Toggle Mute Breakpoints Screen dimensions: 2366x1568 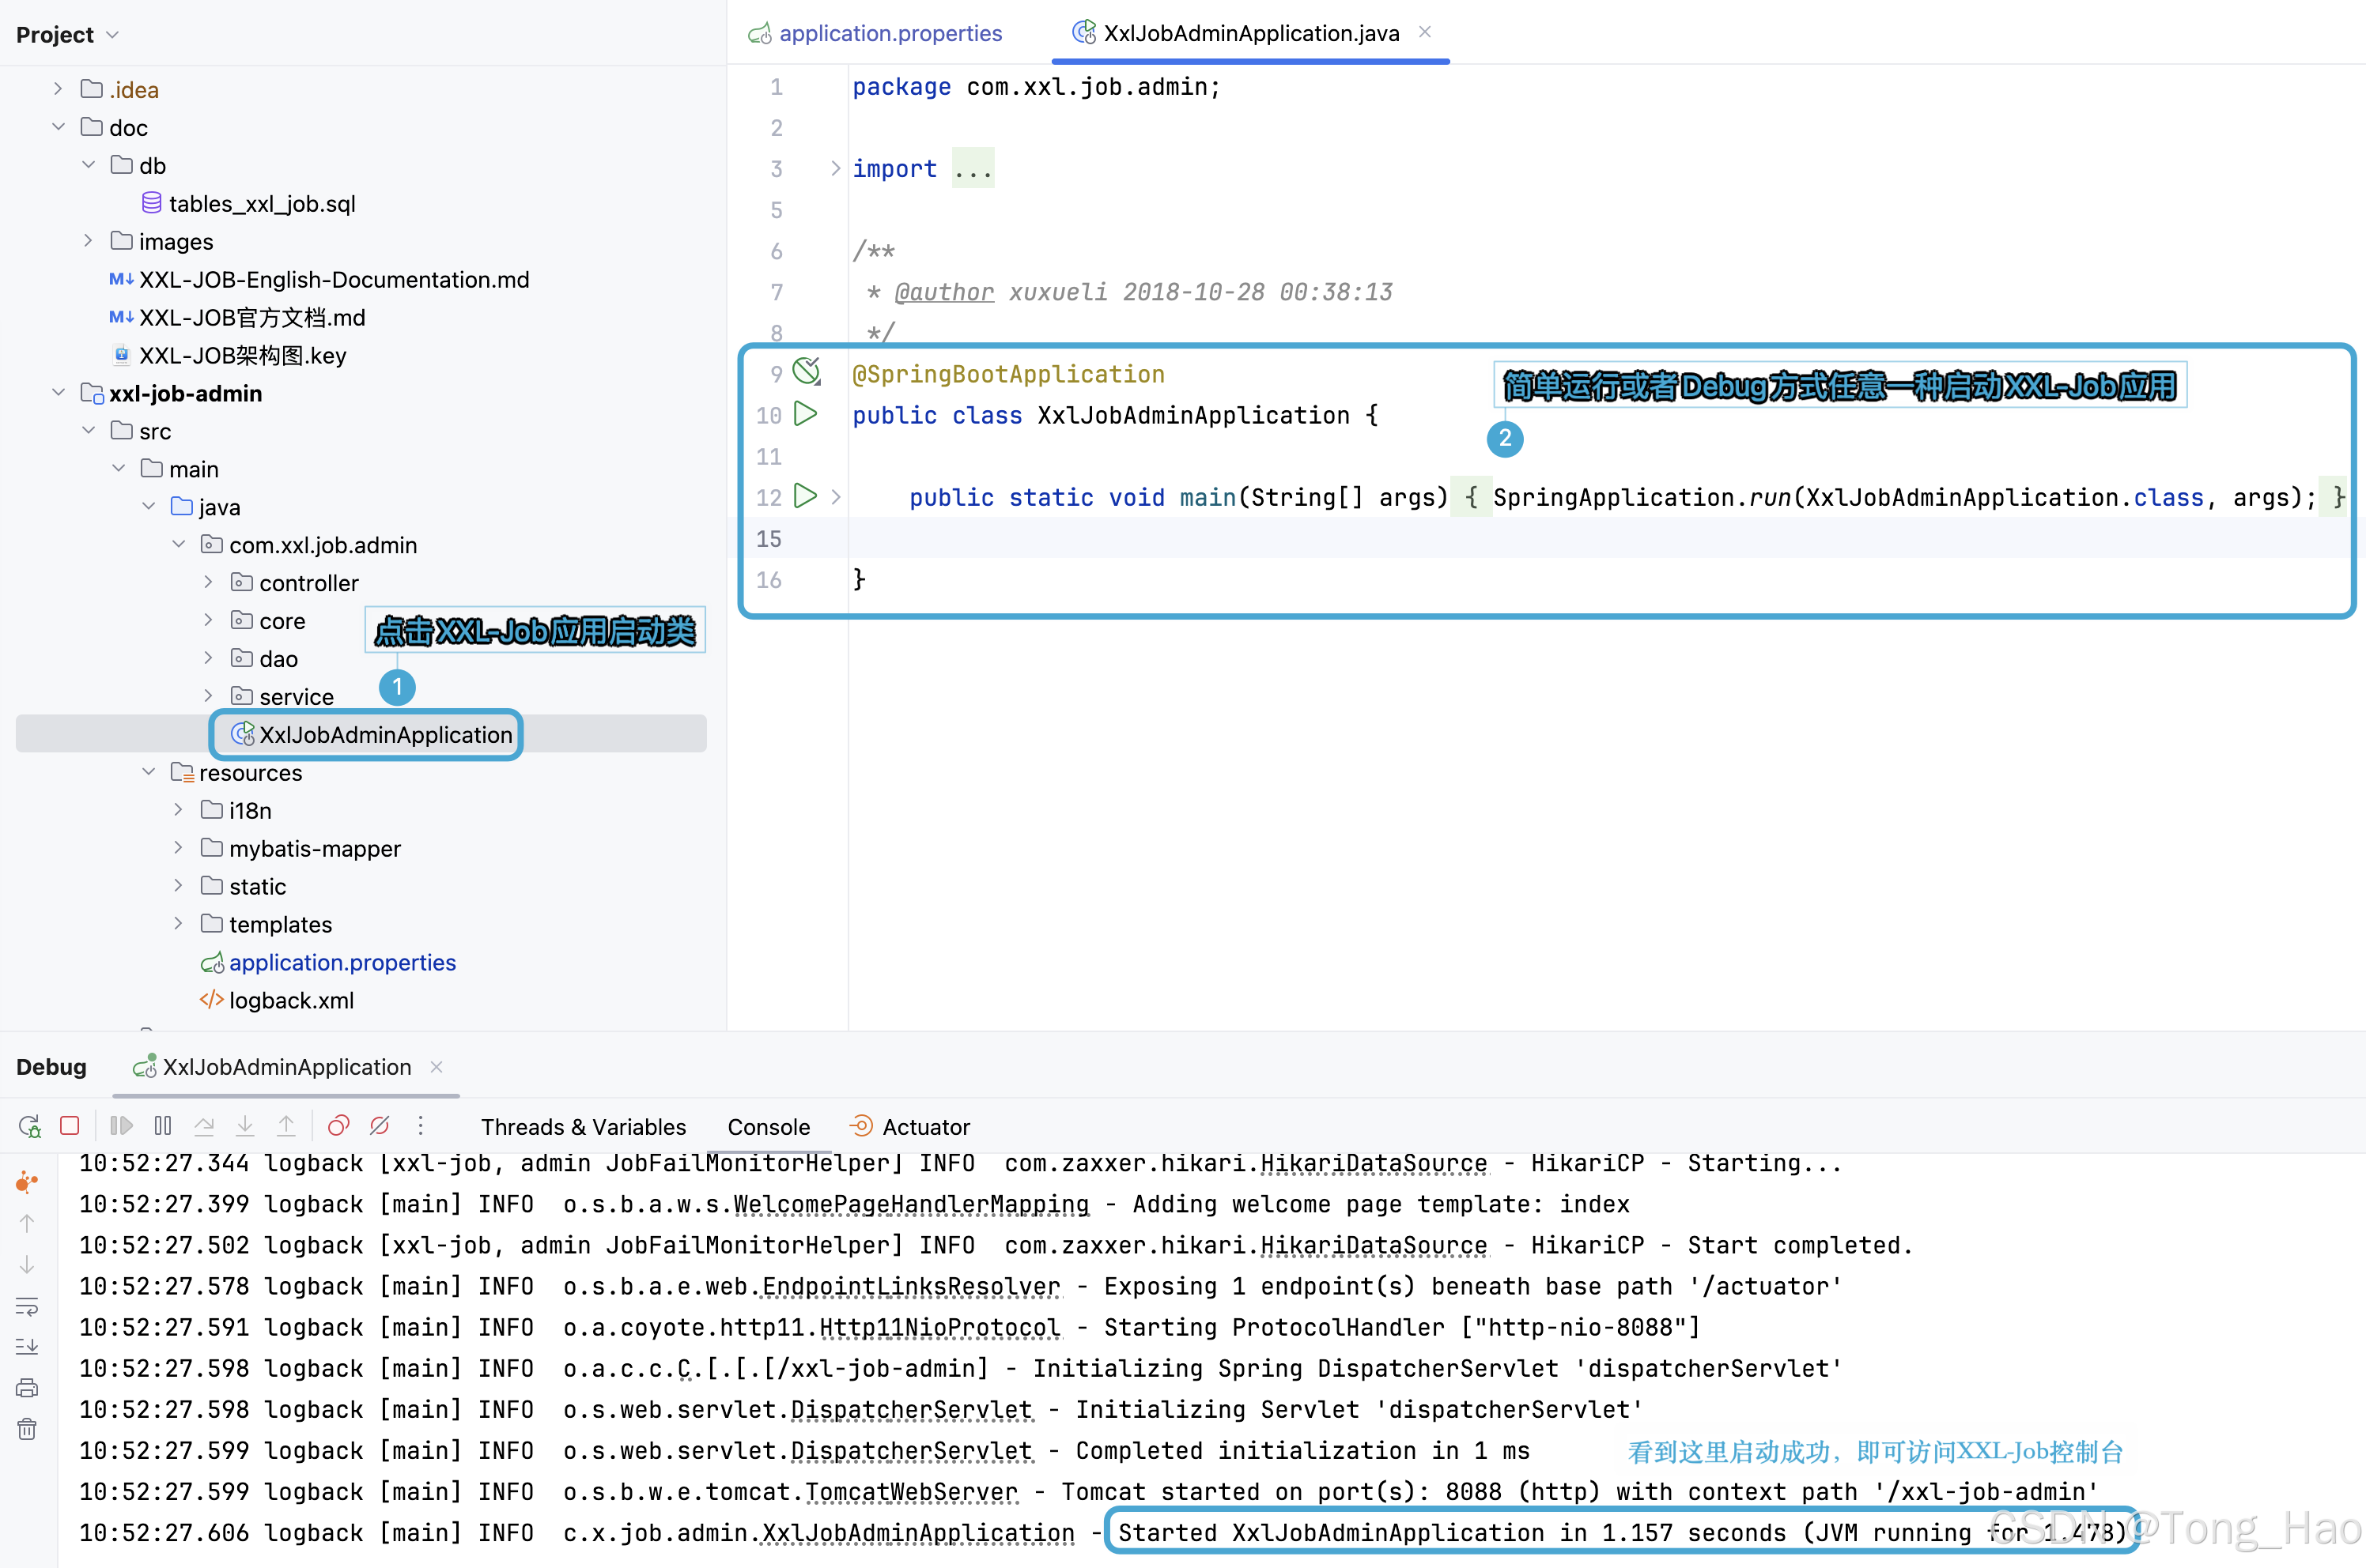(379, 1126)
